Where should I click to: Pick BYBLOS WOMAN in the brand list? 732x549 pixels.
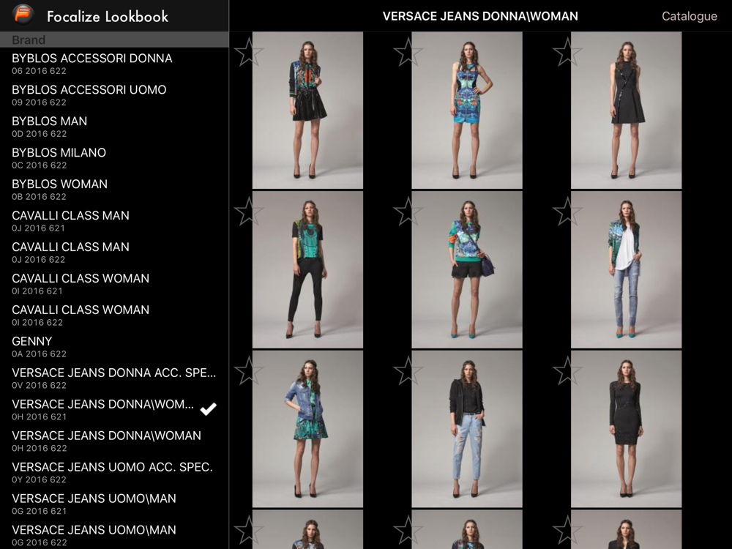point(114,190)
